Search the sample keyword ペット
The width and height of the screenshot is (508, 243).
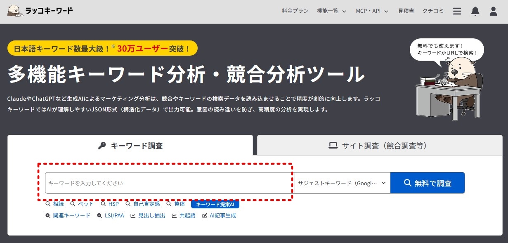(x=82, y=204)
